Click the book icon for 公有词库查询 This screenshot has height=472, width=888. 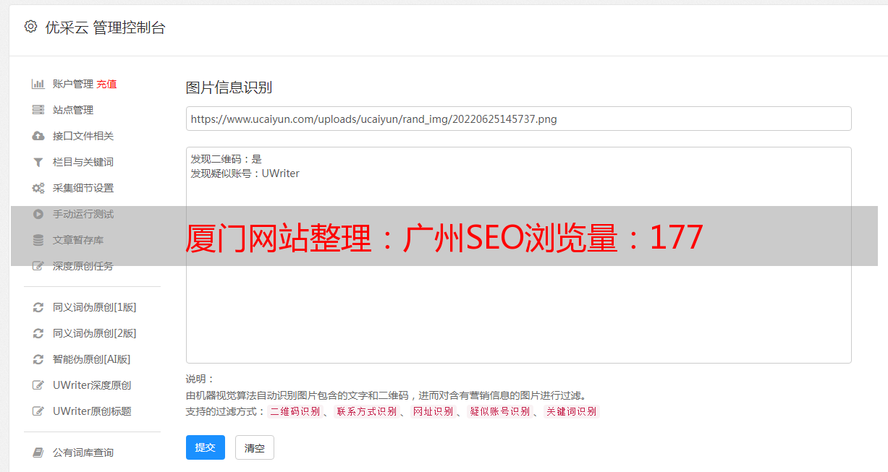(x=38, y=452)
